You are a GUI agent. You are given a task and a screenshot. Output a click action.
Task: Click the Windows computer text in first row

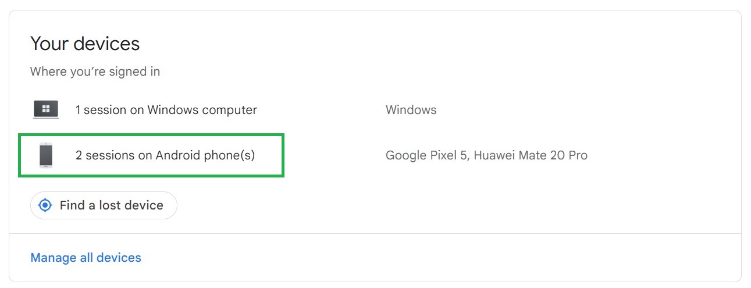[x=202, y=109]
